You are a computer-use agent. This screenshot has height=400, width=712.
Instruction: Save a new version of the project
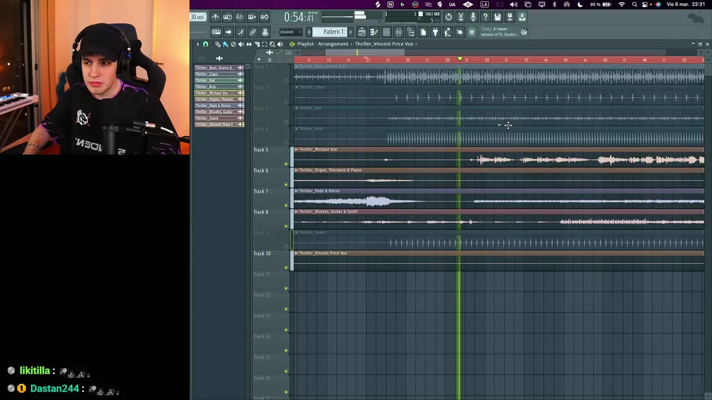pos(510,17)
